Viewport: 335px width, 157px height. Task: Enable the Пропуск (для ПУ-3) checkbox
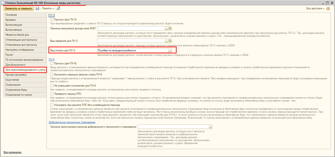[x=52, y=20]
